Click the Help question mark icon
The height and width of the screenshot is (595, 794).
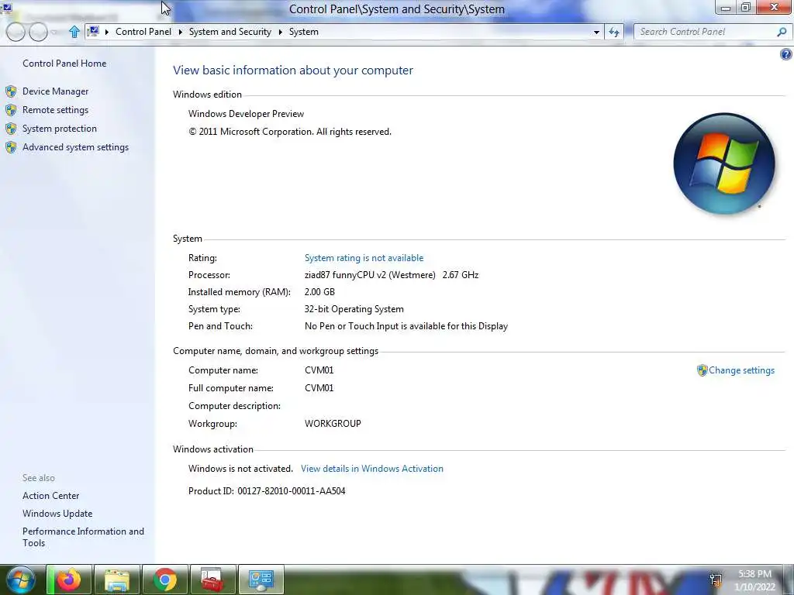[x=786, y=55]
